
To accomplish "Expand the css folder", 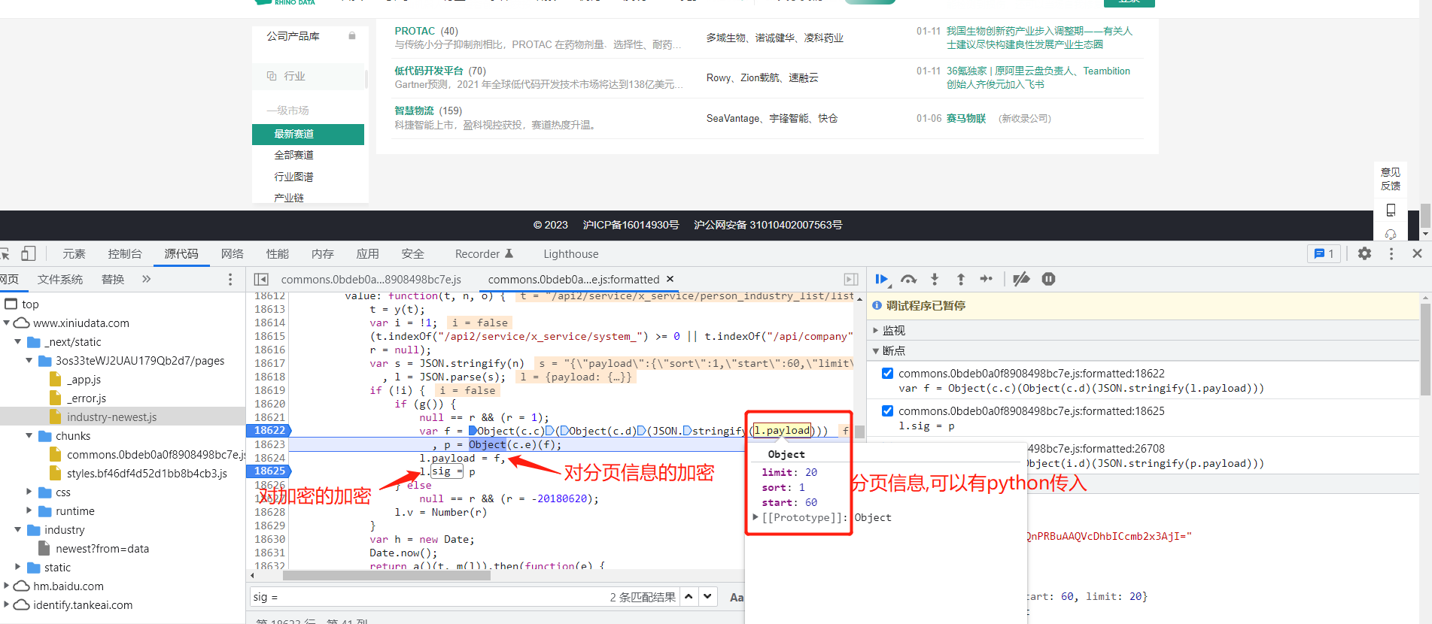I will click(29, 492).
